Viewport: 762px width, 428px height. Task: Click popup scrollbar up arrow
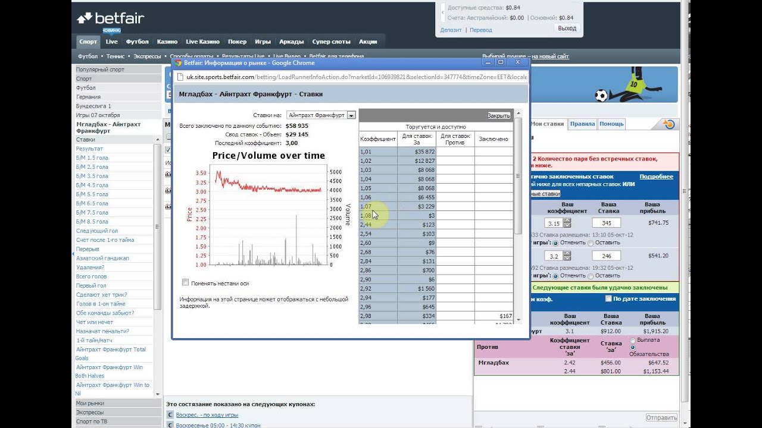(517, 113)
